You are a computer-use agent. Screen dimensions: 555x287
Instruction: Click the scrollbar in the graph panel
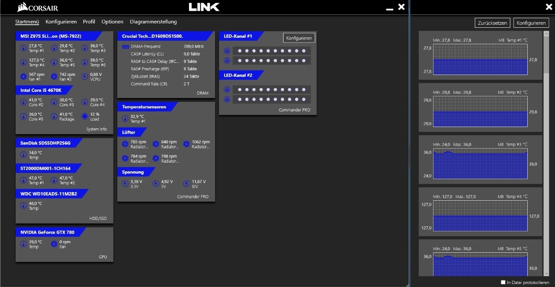545,153
